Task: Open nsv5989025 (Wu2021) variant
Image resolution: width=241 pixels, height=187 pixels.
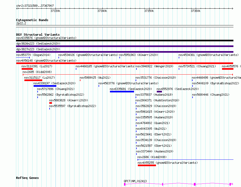Action: click(95, 78)
